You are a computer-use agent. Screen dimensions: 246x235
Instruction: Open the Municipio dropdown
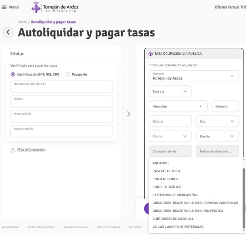(x=194, y=76)
